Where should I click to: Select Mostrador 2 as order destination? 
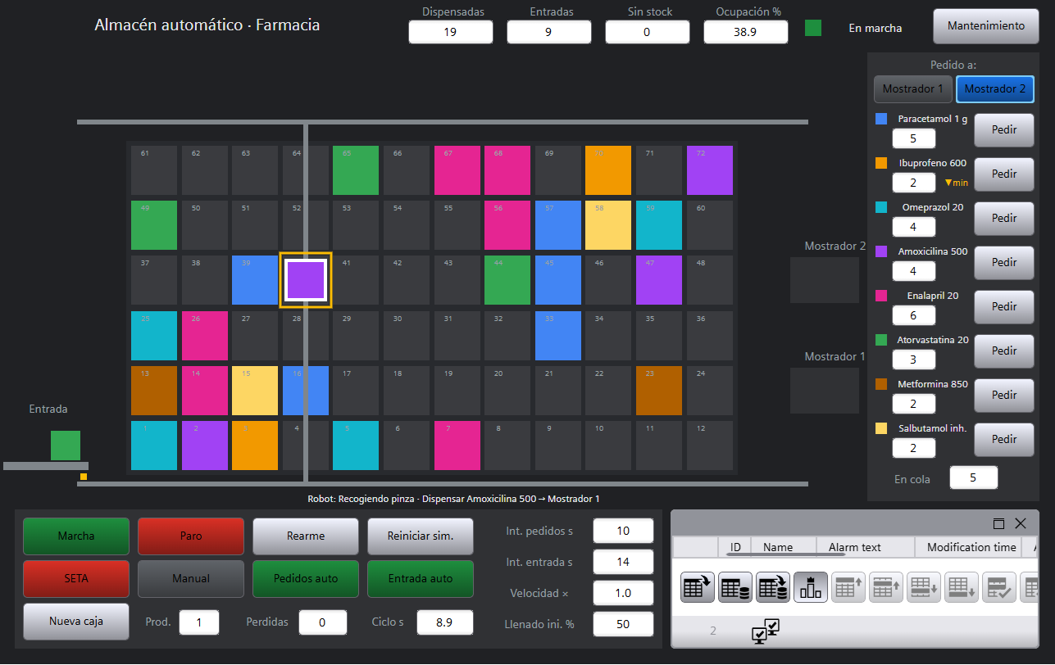[x=995, y=88]
